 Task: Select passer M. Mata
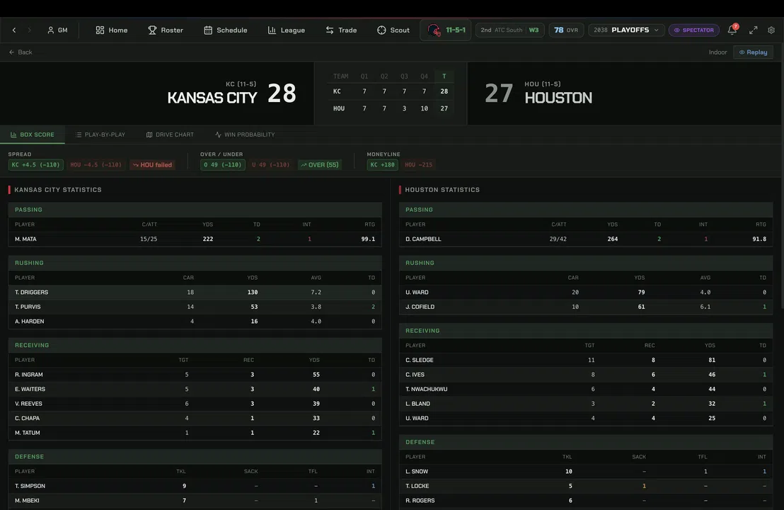[195, 239]
